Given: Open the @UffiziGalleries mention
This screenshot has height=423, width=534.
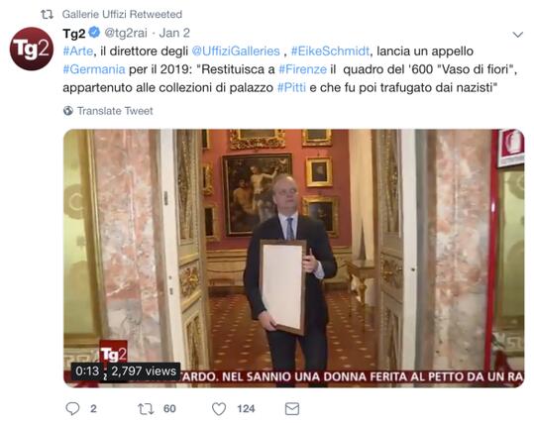Looking at the screenshot, I should pyautogui.click(x=236, y=52).
